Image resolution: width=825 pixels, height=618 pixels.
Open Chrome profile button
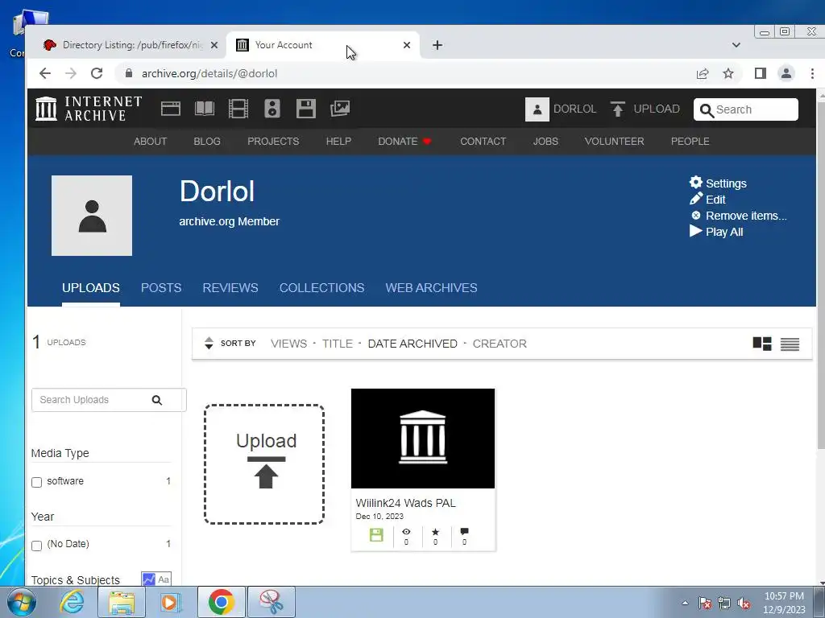[x=786, y=73]
